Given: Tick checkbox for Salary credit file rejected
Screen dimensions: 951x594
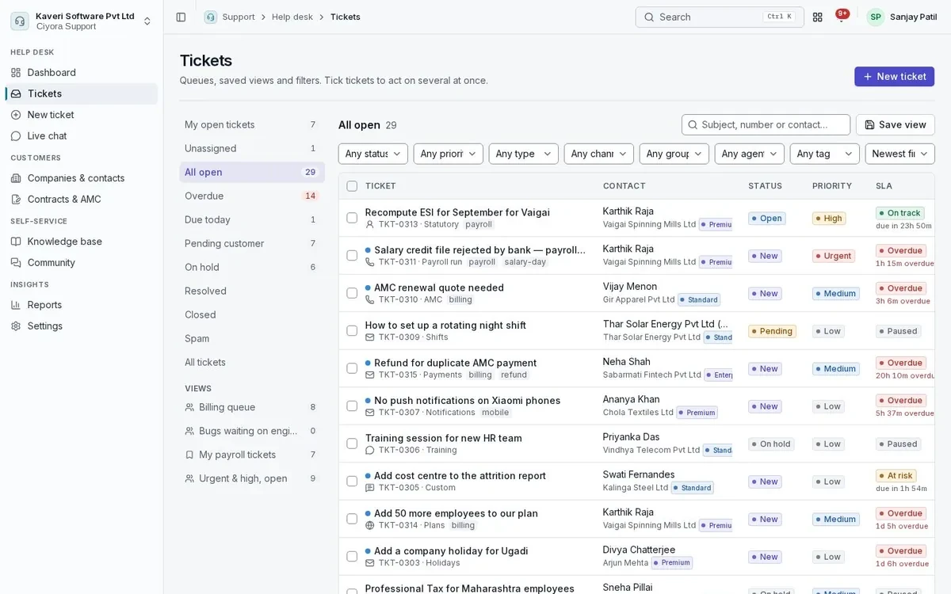Looking at the screenshot, I should 352,255.
